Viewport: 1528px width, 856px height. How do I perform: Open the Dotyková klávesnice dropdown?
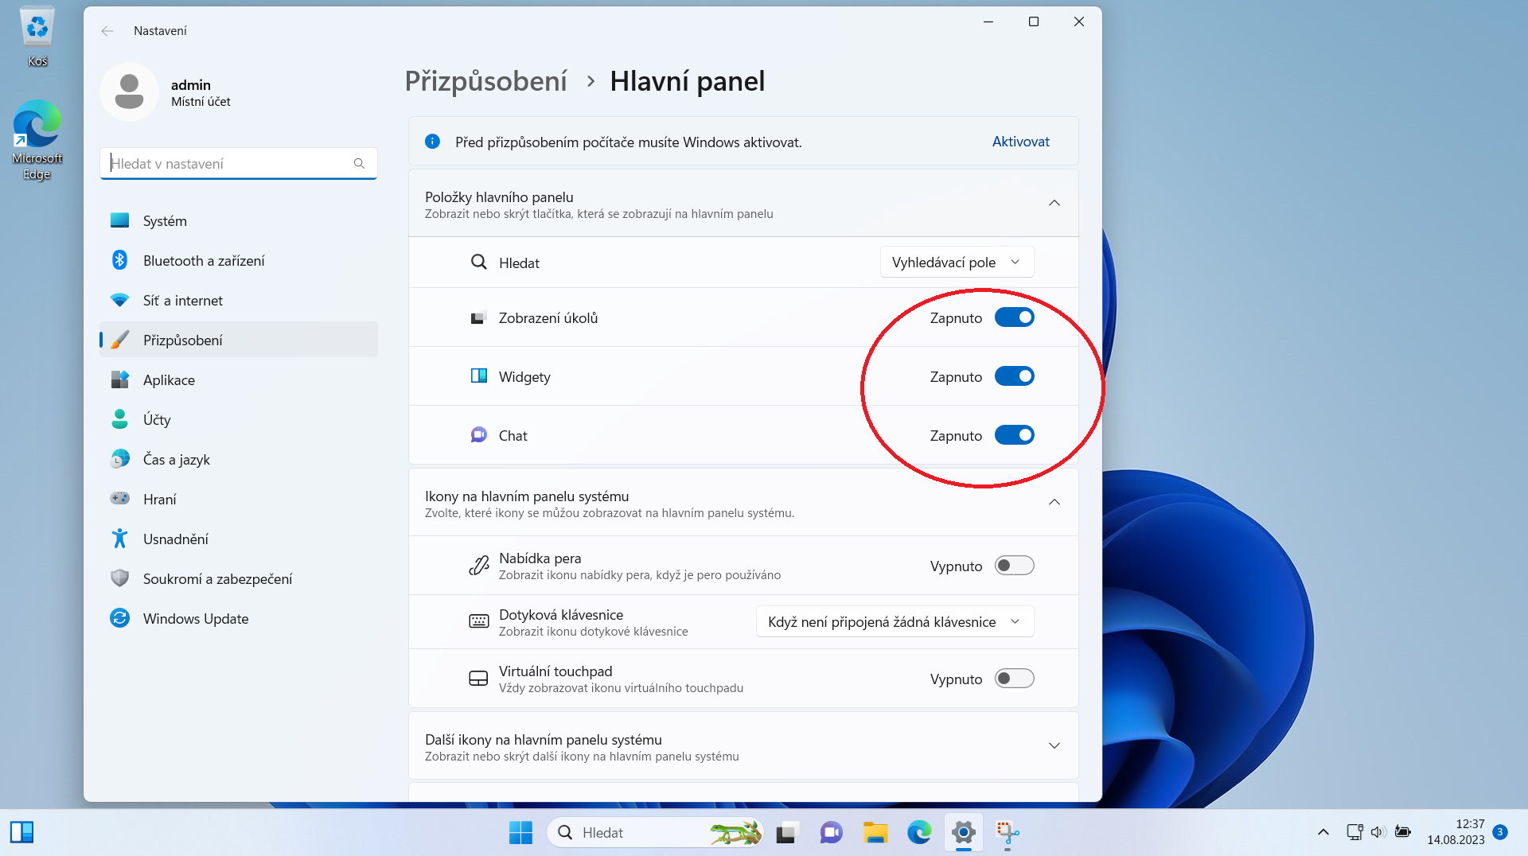pyautogui.click(x=894, y=622)
